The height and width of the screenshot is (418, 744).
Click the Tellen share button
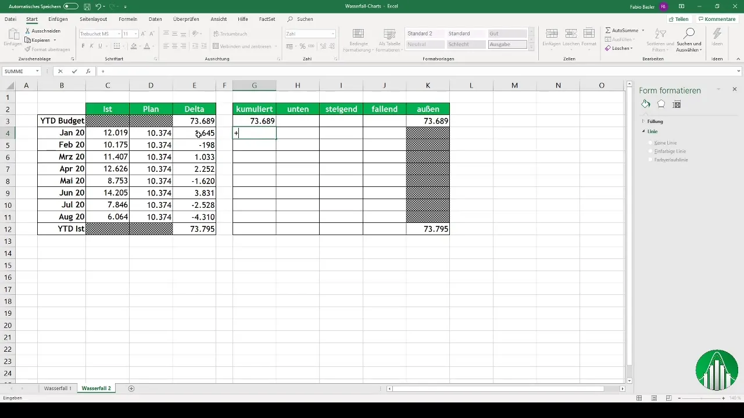point(678,19)
